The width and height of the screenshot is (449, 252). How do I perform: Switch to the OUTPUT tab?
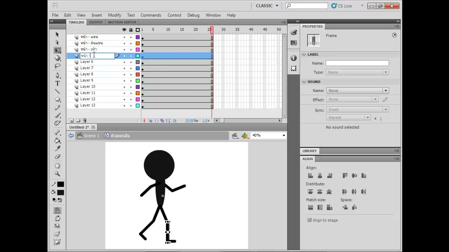click(96, 22)
